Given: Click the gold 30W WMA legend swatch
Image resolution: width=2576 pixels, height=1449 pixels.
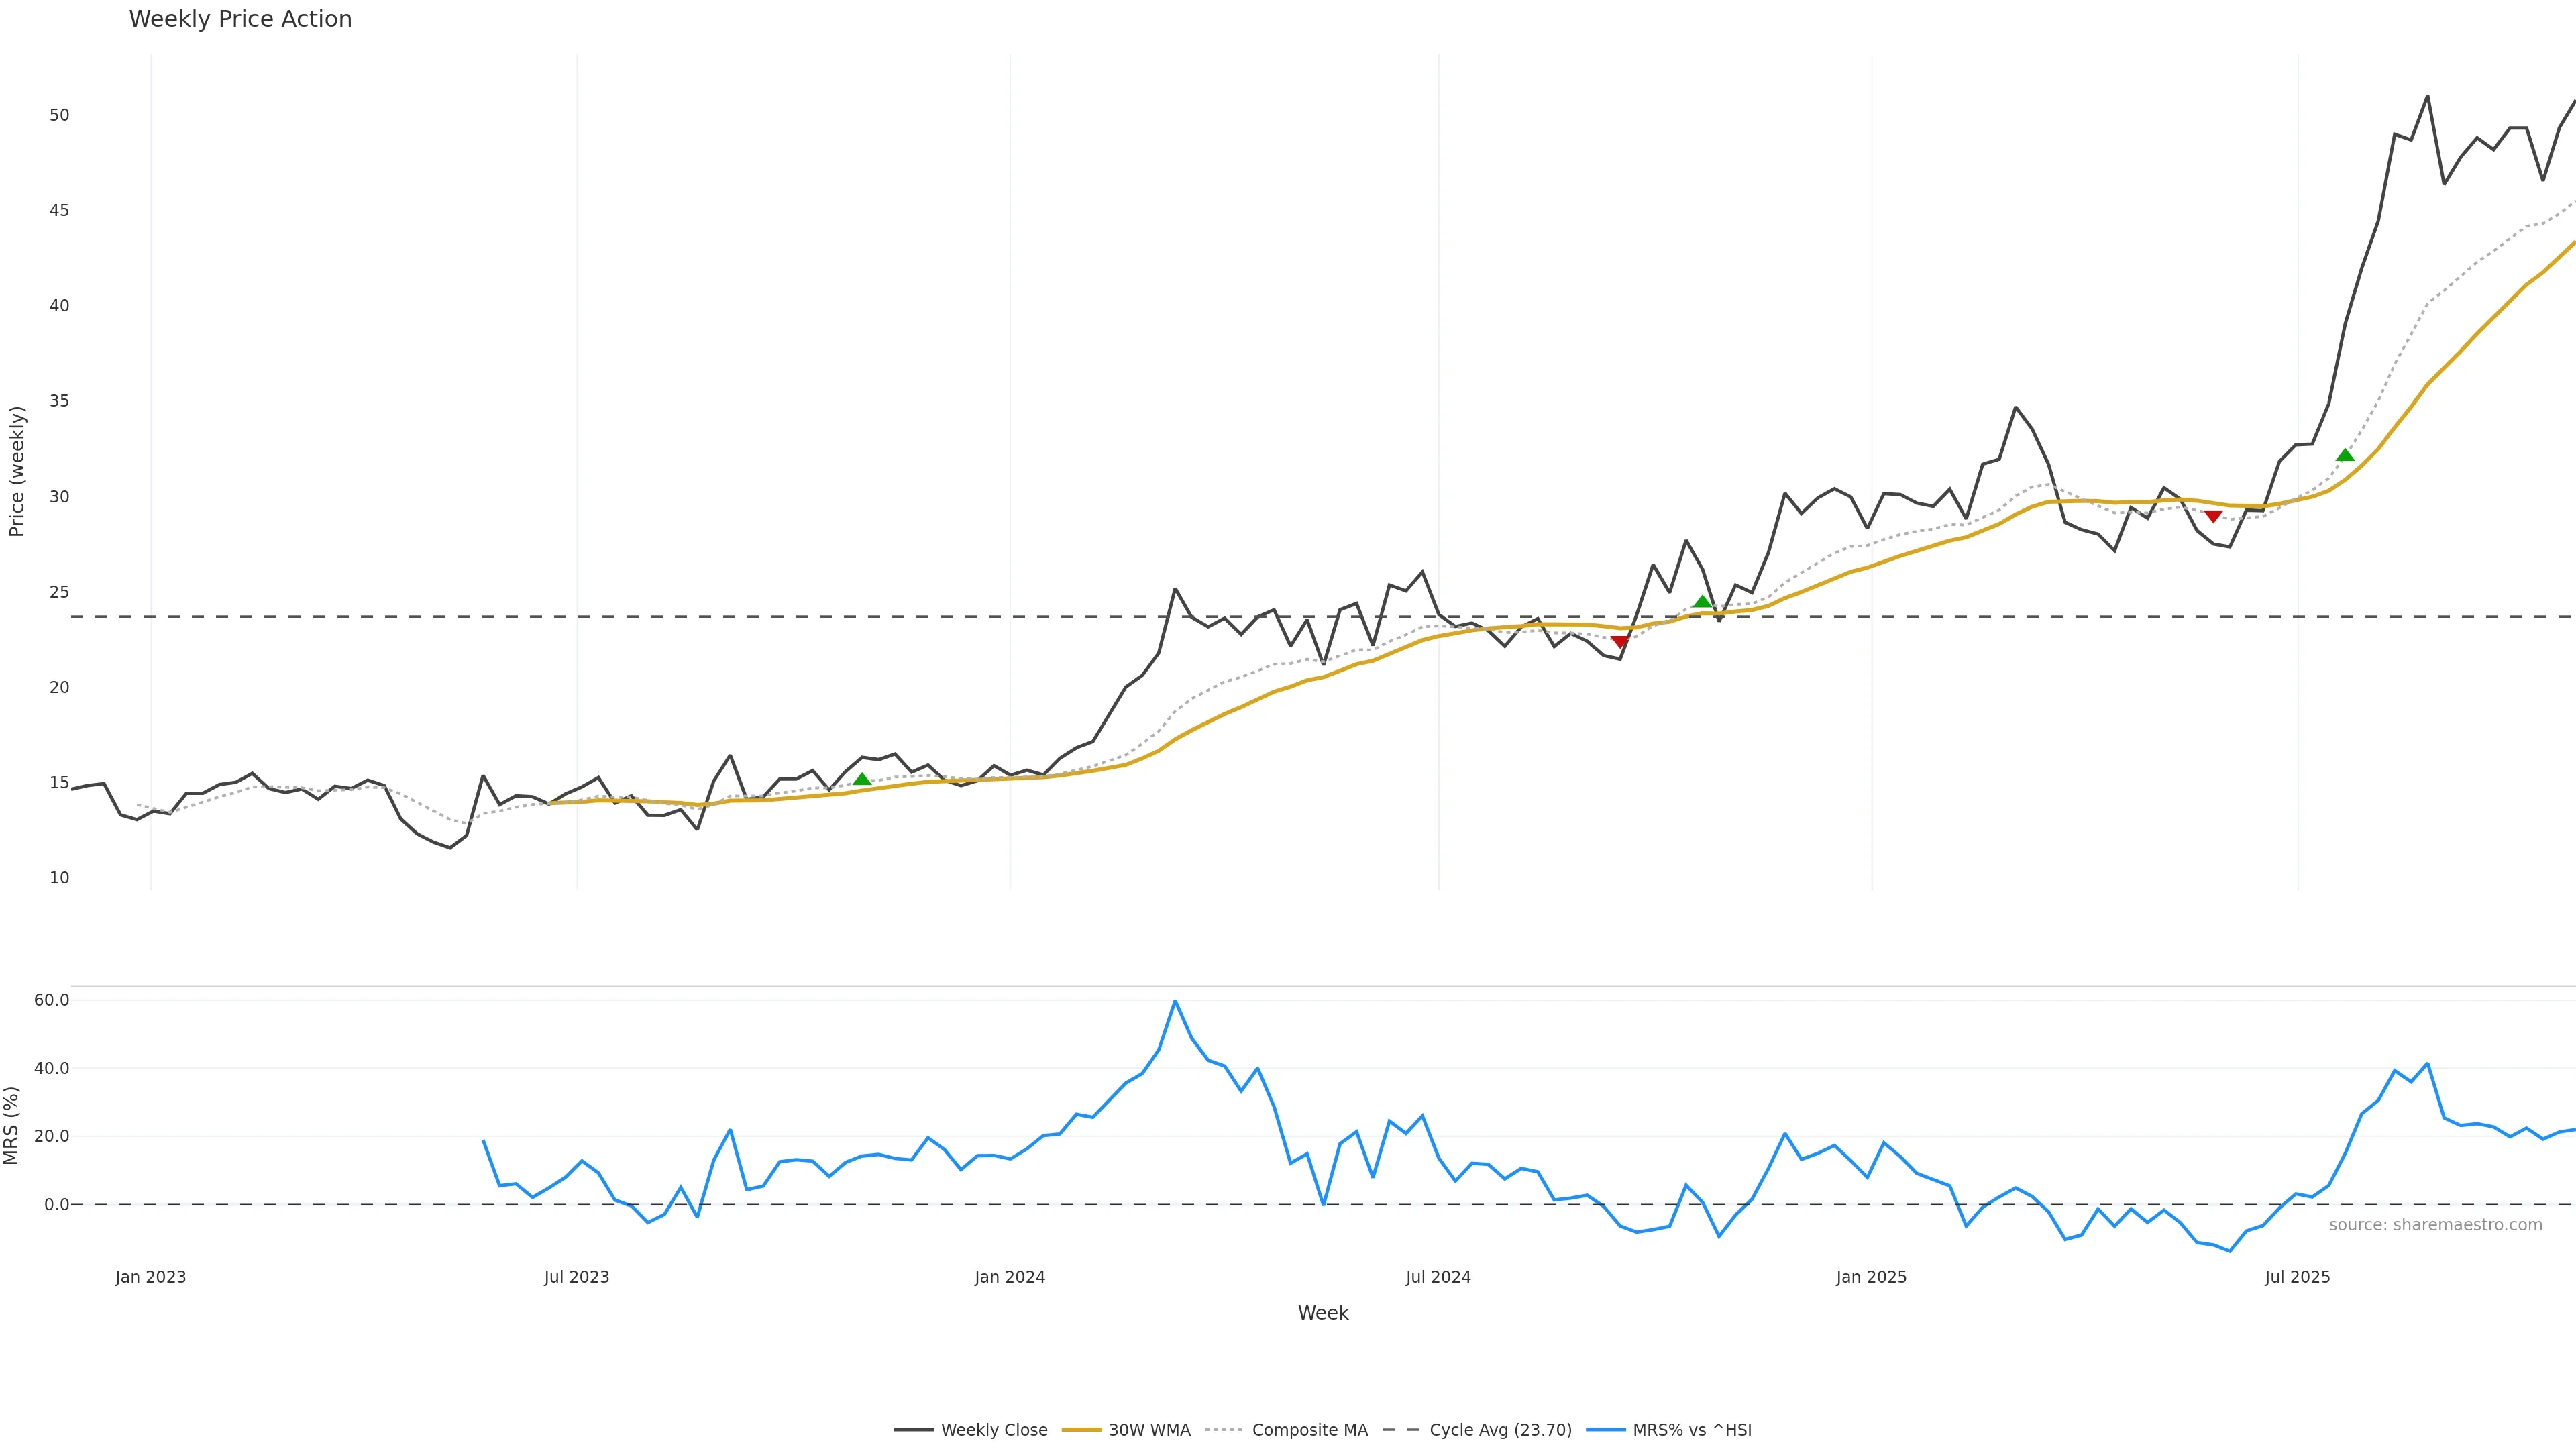Looking at the screenshot, I should coord(1081,1430).
